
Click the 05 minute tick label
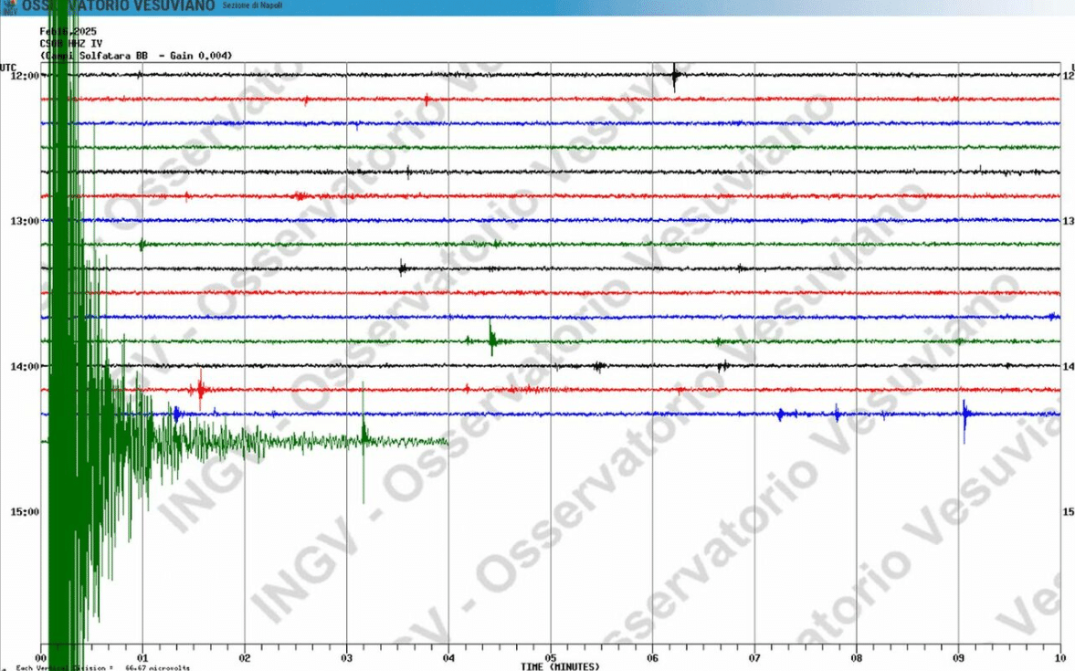tap(550, 657)
